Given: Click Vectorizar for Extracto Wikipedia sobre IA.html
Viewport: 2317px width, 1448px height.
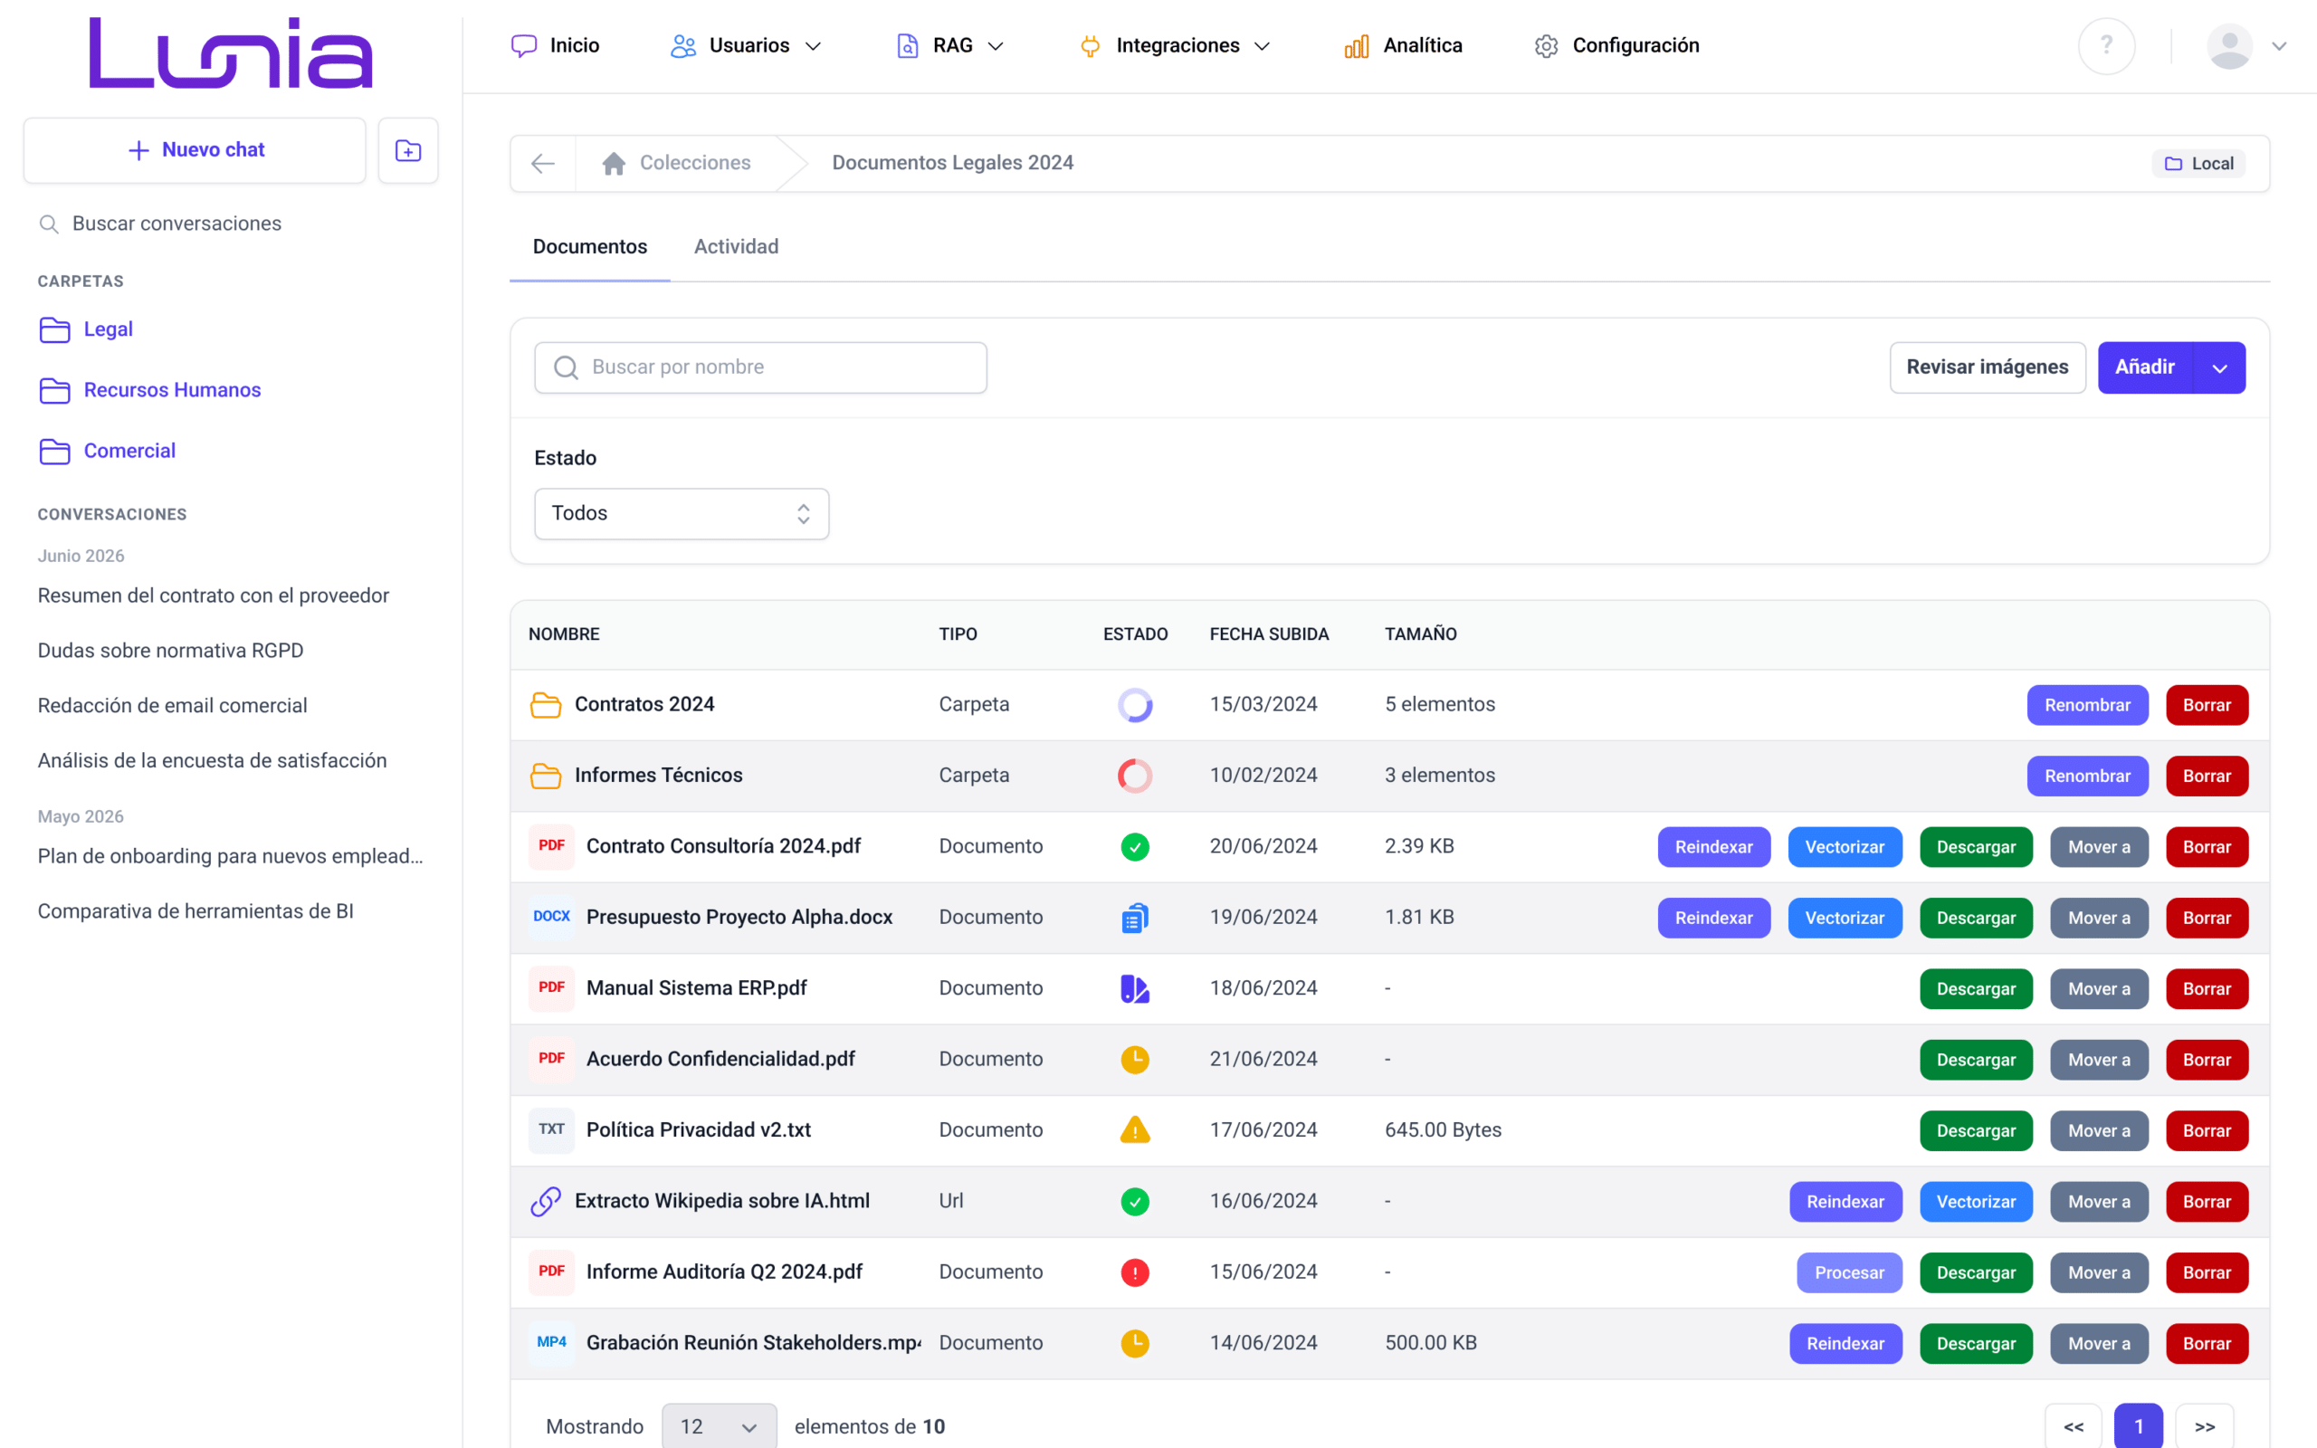Looking at the screenshot, I should [x=1976, y=1202].
